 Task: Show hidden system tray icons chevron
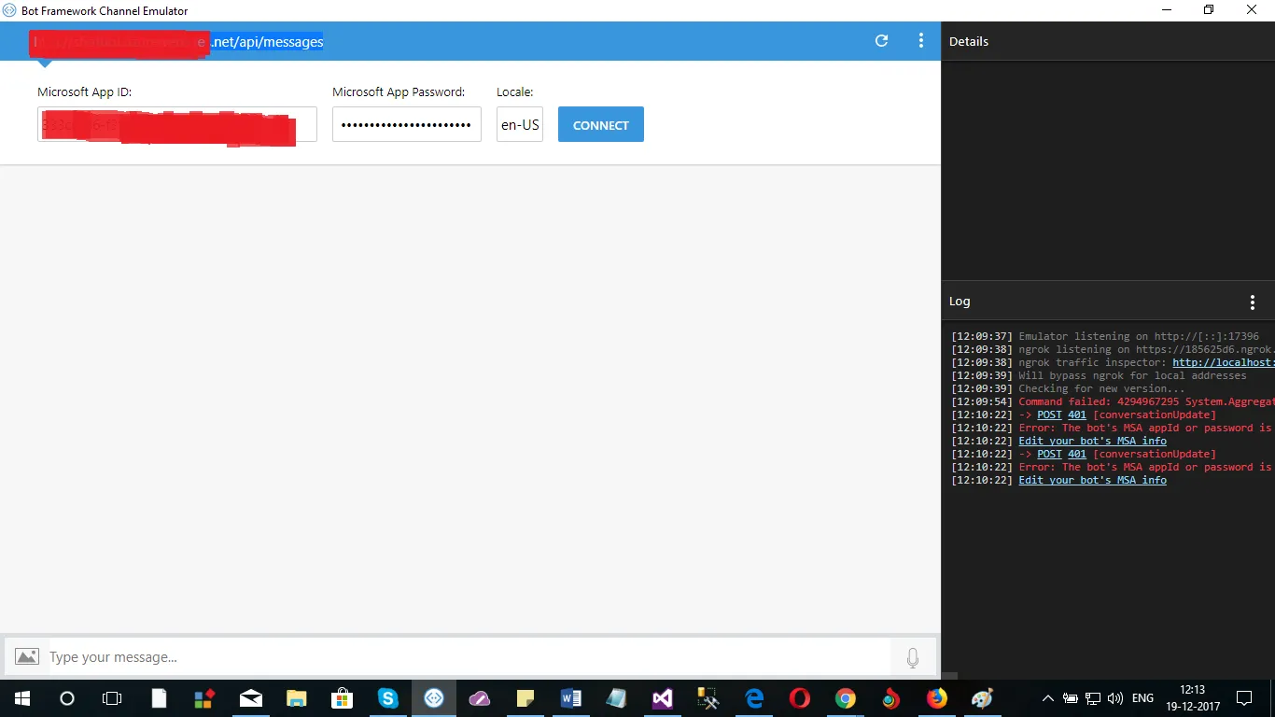click(x=1047, y=698)
